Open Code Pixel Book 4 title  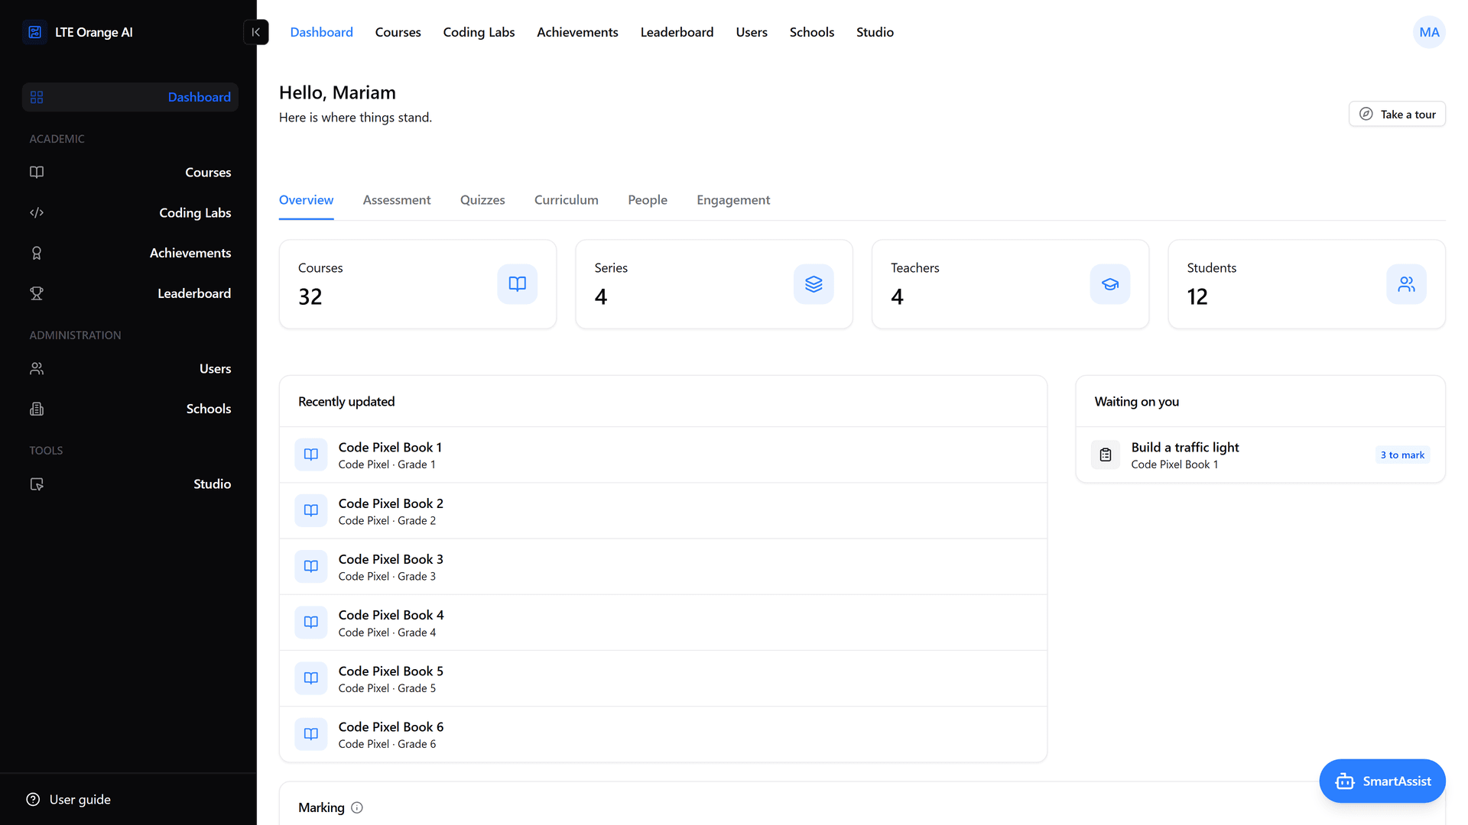(391, 615)
